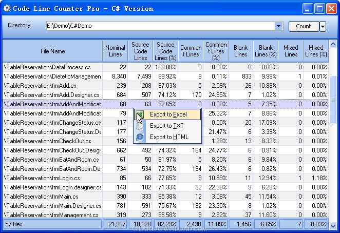
Task: Click the scroll down arrow of table
Action: coord(333,226)
